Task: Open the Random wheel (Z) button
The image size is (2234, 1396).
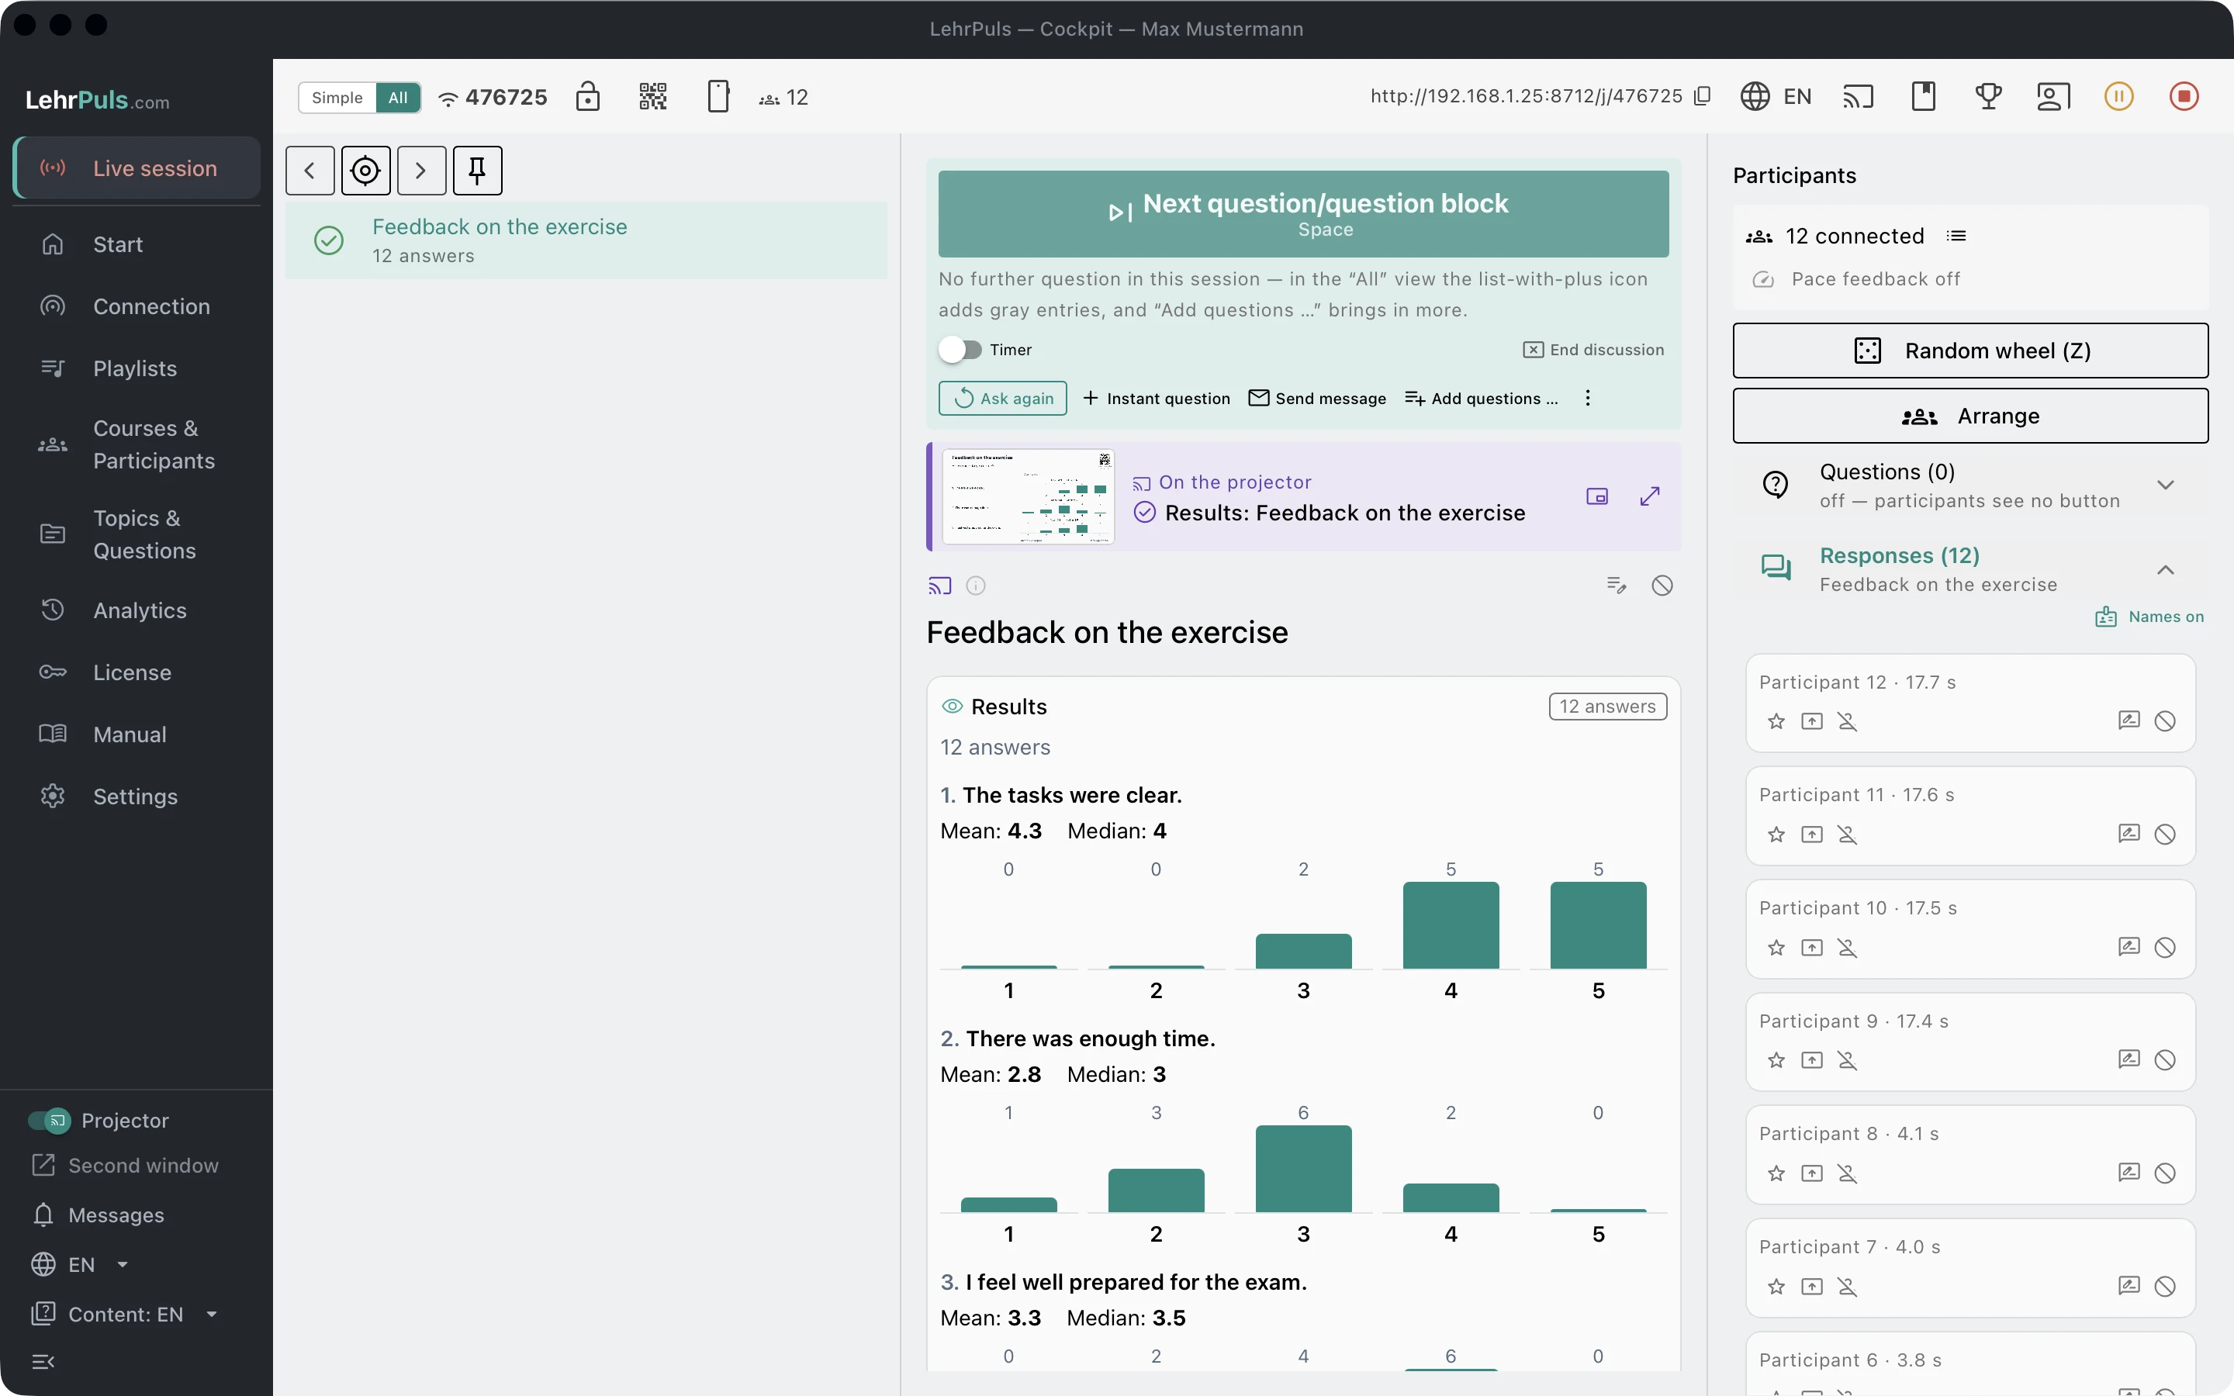Action: coord(1970,351)
